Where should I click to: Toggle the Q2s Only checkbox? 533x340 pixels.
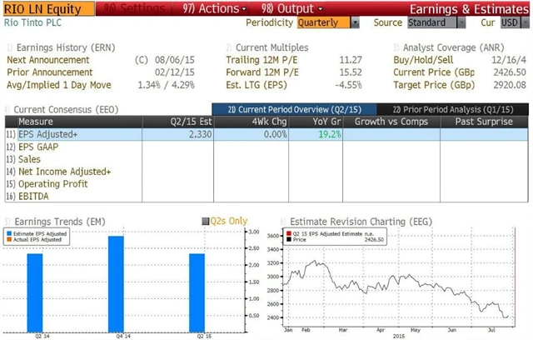tap(207, 221)
